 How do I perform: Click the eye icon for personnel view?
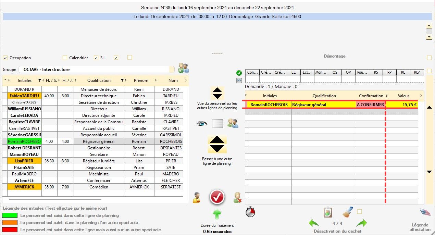click(x=202, y=124)
